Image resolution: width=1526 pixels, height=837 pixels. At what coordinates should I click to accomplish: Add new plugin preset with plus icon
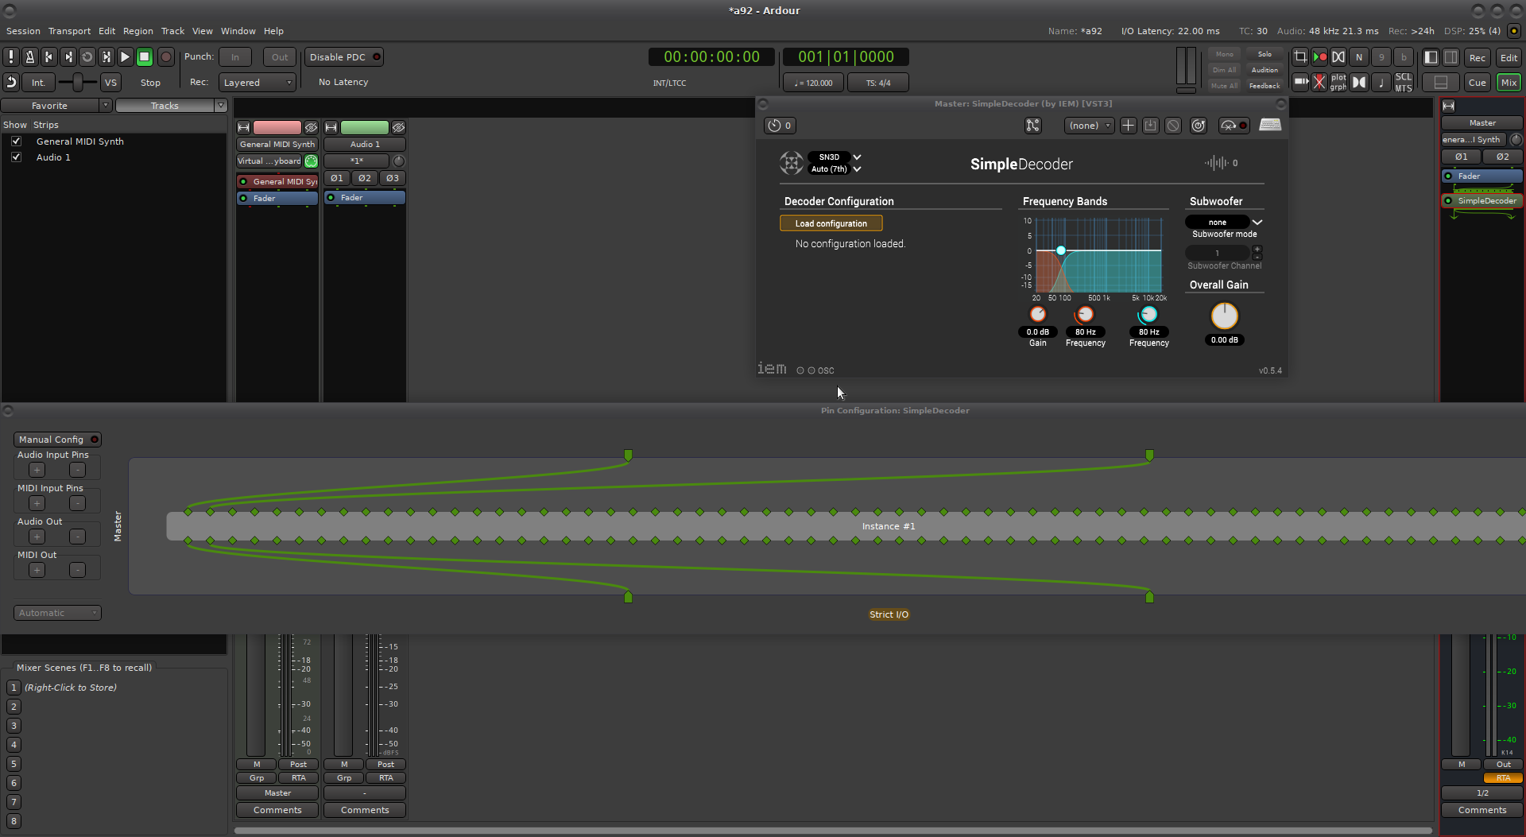click(1128, 126)
